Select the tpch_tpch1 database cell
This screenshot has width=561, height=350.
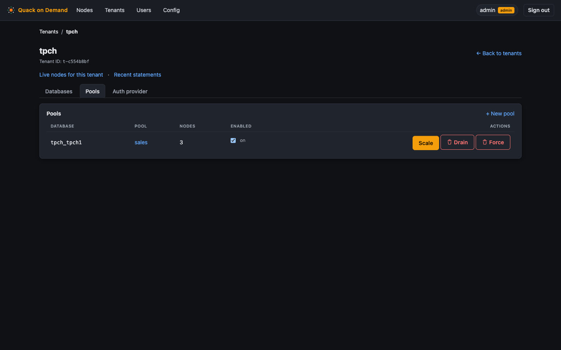(x=66, y=142)
